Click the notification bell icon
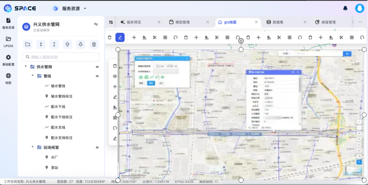This screenshot has height=185, width=368. pyautogui.click(x=345, y=8)
